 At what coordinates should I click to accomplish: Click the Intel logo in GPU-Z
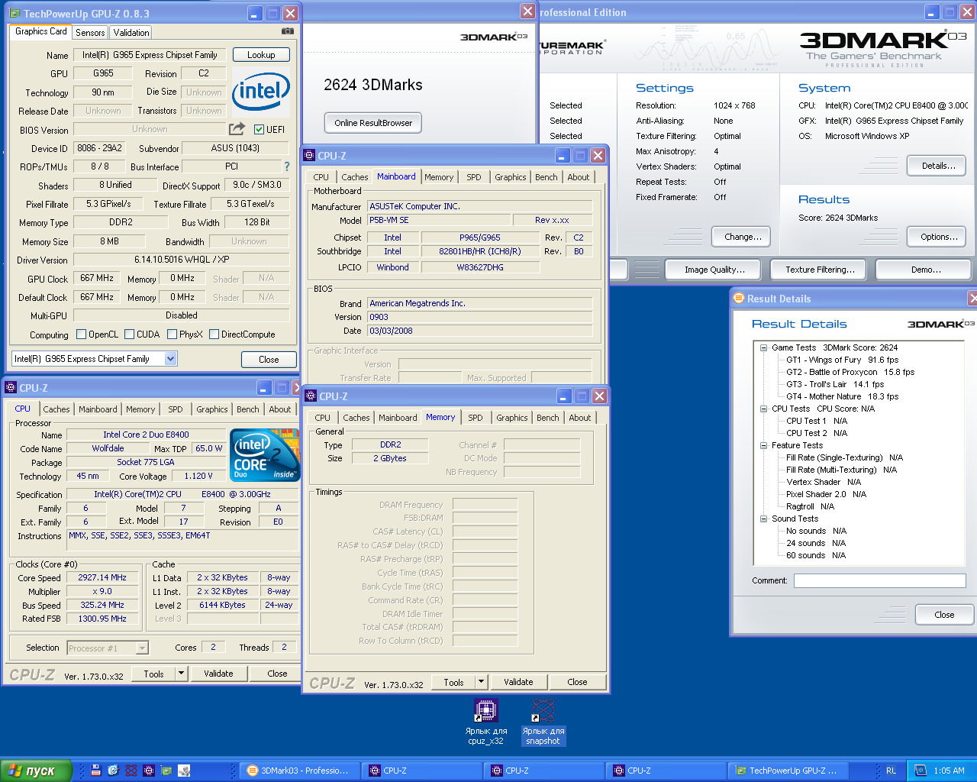pos(261,91)
